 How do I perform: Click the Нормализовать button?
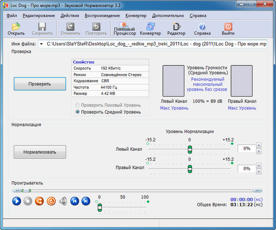pyautogui.click(x=40, y=152)
